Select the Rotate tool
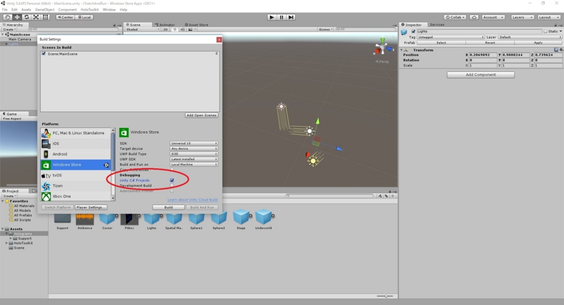Screen dimensions: 564x305 [26, 17]
